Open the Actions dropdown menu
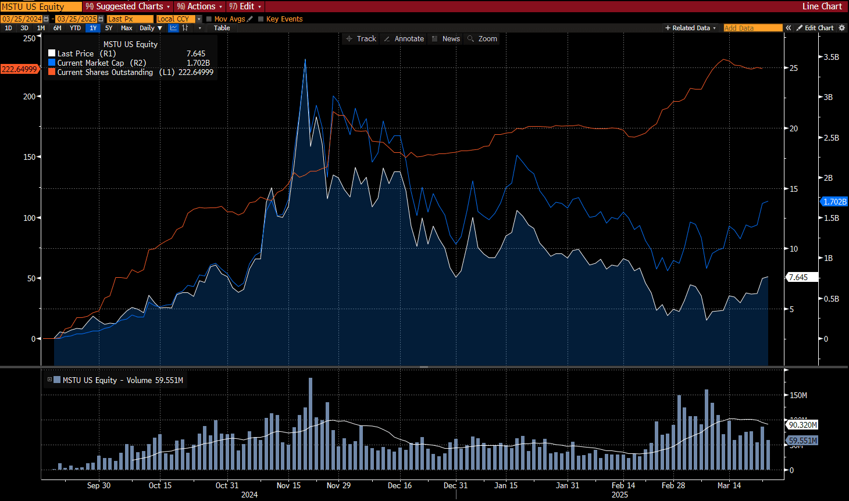This screenshot has width=849, height=501. point(199,6)
